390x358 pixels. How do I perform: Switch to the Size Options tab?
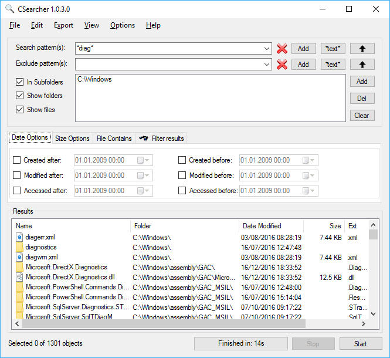click(x=72, y=139)
